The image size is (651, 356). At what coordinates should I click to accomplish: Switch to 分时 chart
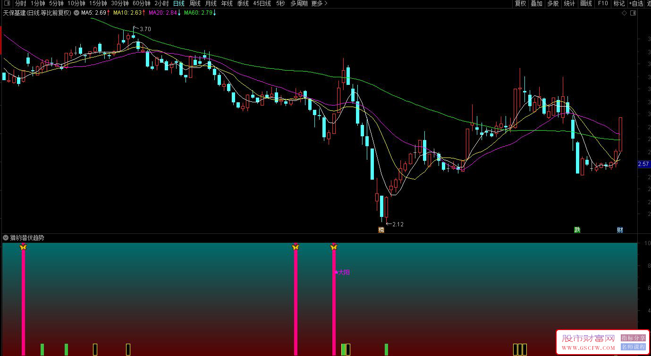point(20,3)
